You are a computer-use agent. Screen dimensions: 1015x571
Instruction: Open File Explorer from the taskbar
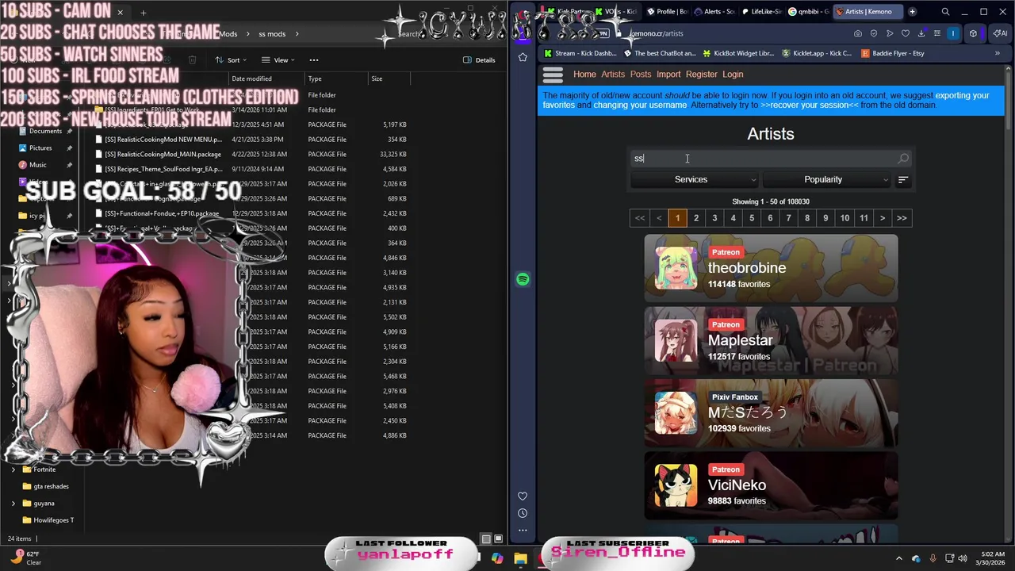pyautogui.click(x=520, y=558)
